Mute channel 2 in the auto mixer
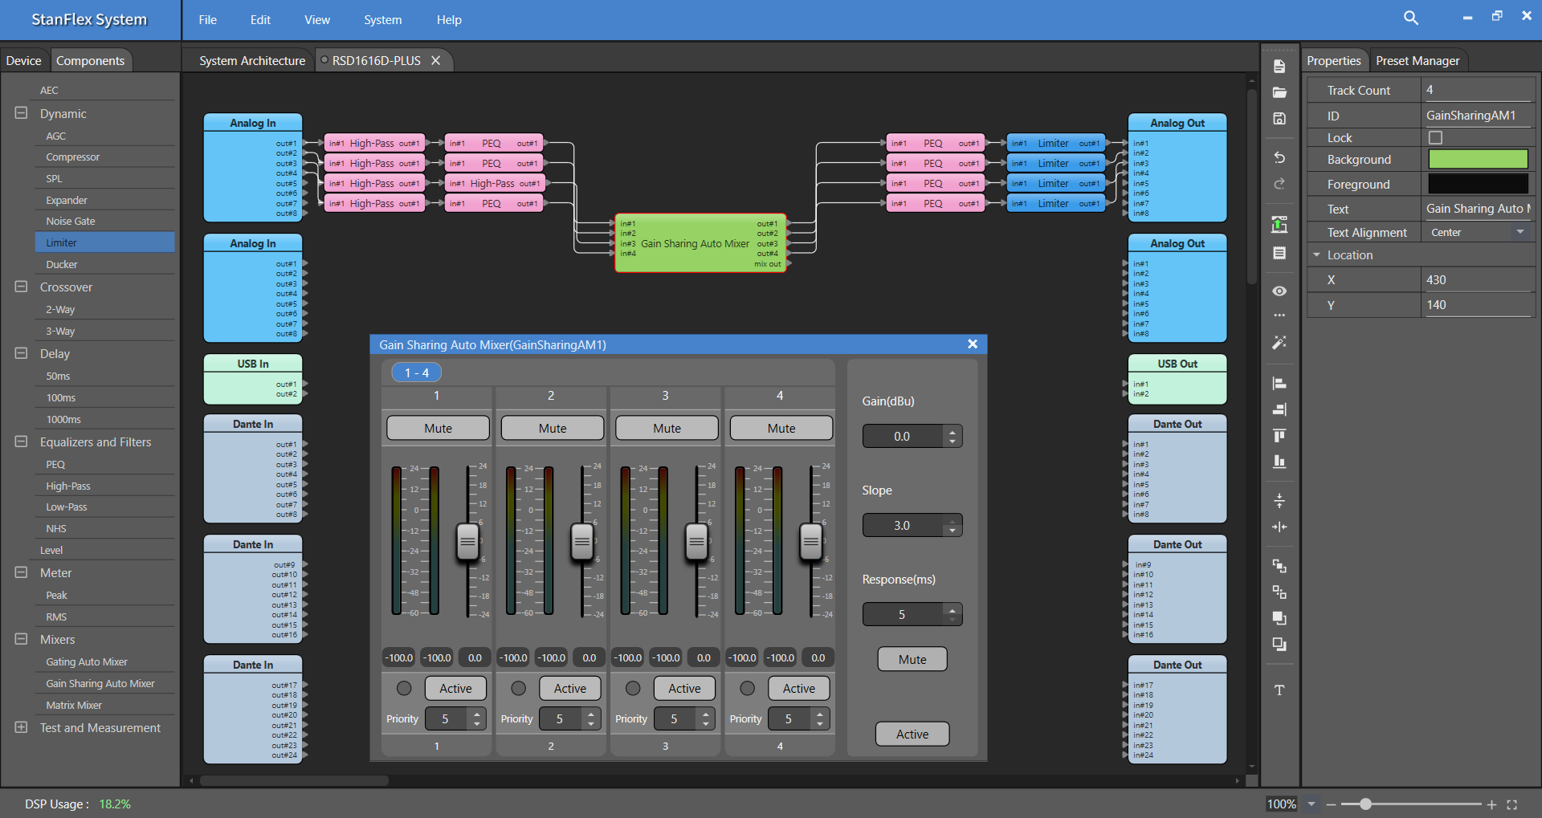Viewport: 1542px width, 818px height. pos(552,429)
